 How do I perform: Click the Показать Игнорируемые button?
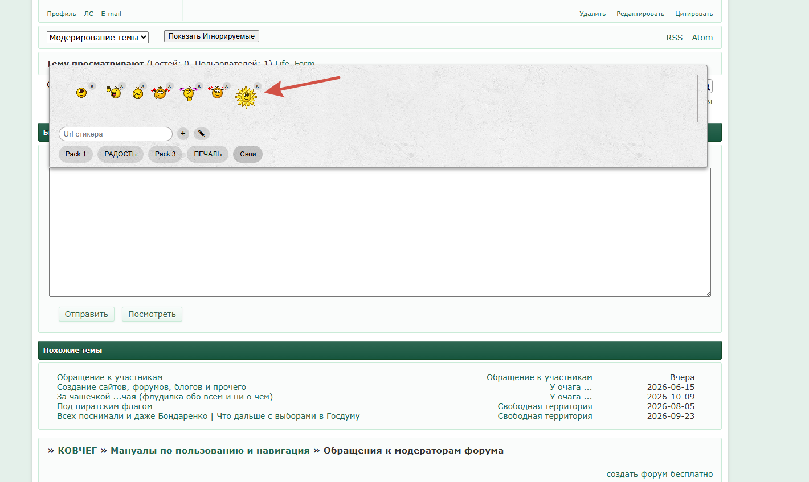pos(211,36)
